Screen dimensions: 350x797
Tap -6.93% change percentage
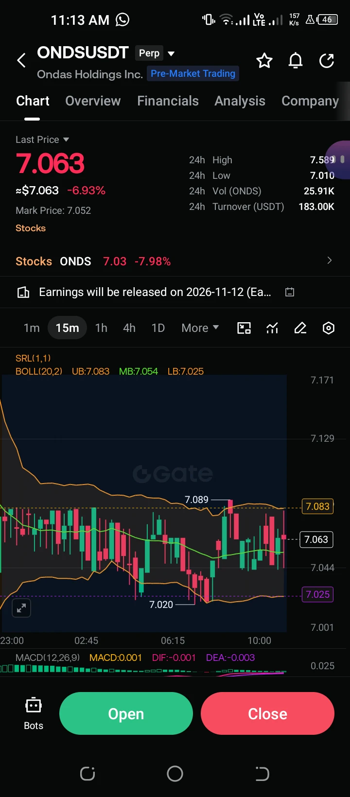pyautogui.click(x=86, y=191)
